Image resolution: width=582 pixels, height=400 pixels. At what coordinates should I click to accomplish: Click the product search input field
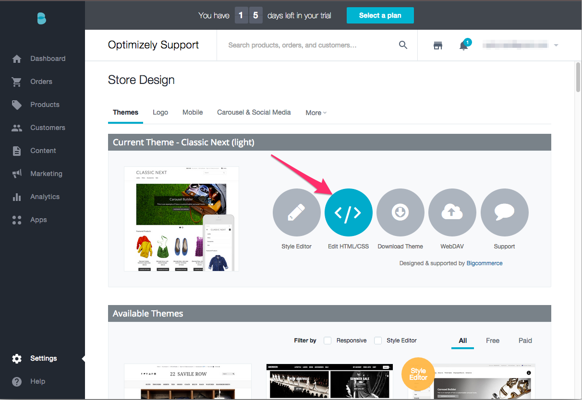click(x=312, y=45)
